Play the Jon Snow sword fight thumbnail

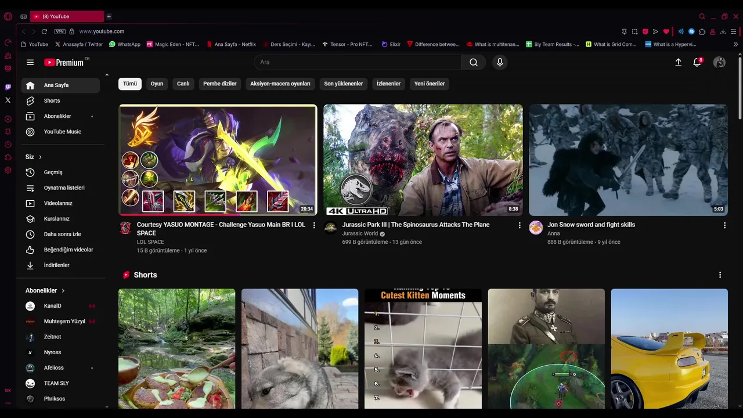[x=628, y=160]
